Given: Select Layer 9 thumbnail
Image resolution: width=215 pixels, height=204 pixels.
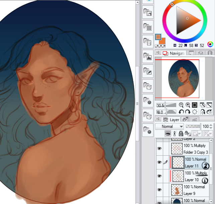Looking at the screenshot, I should point(177,190).
